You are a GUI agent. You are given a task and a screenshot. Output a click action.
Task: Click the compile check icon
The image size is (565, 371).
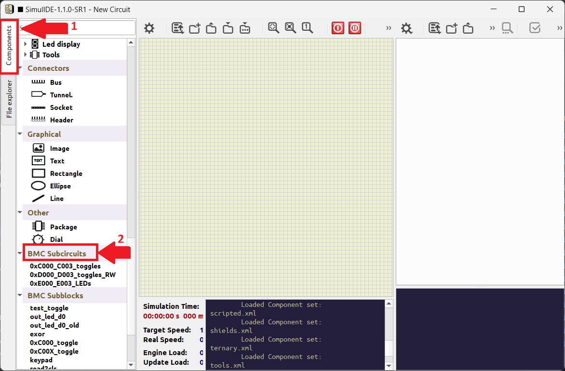tap(535, 28)
